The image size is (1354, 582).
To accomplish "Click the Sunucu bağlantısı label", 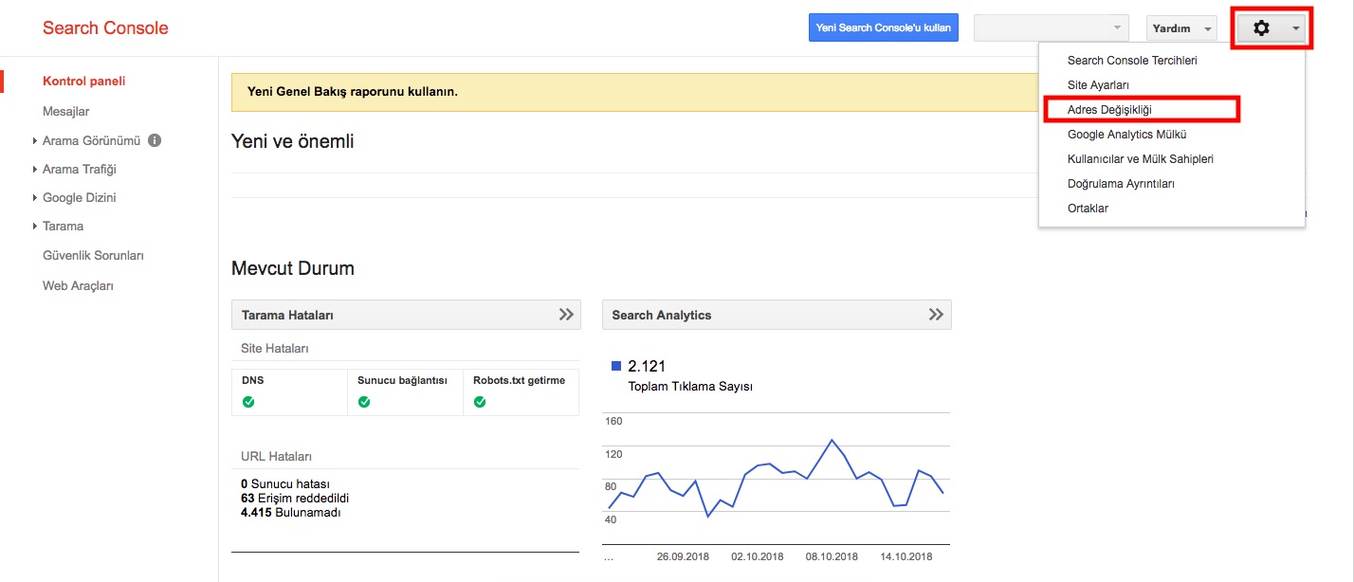I will [x=402, y=380].
